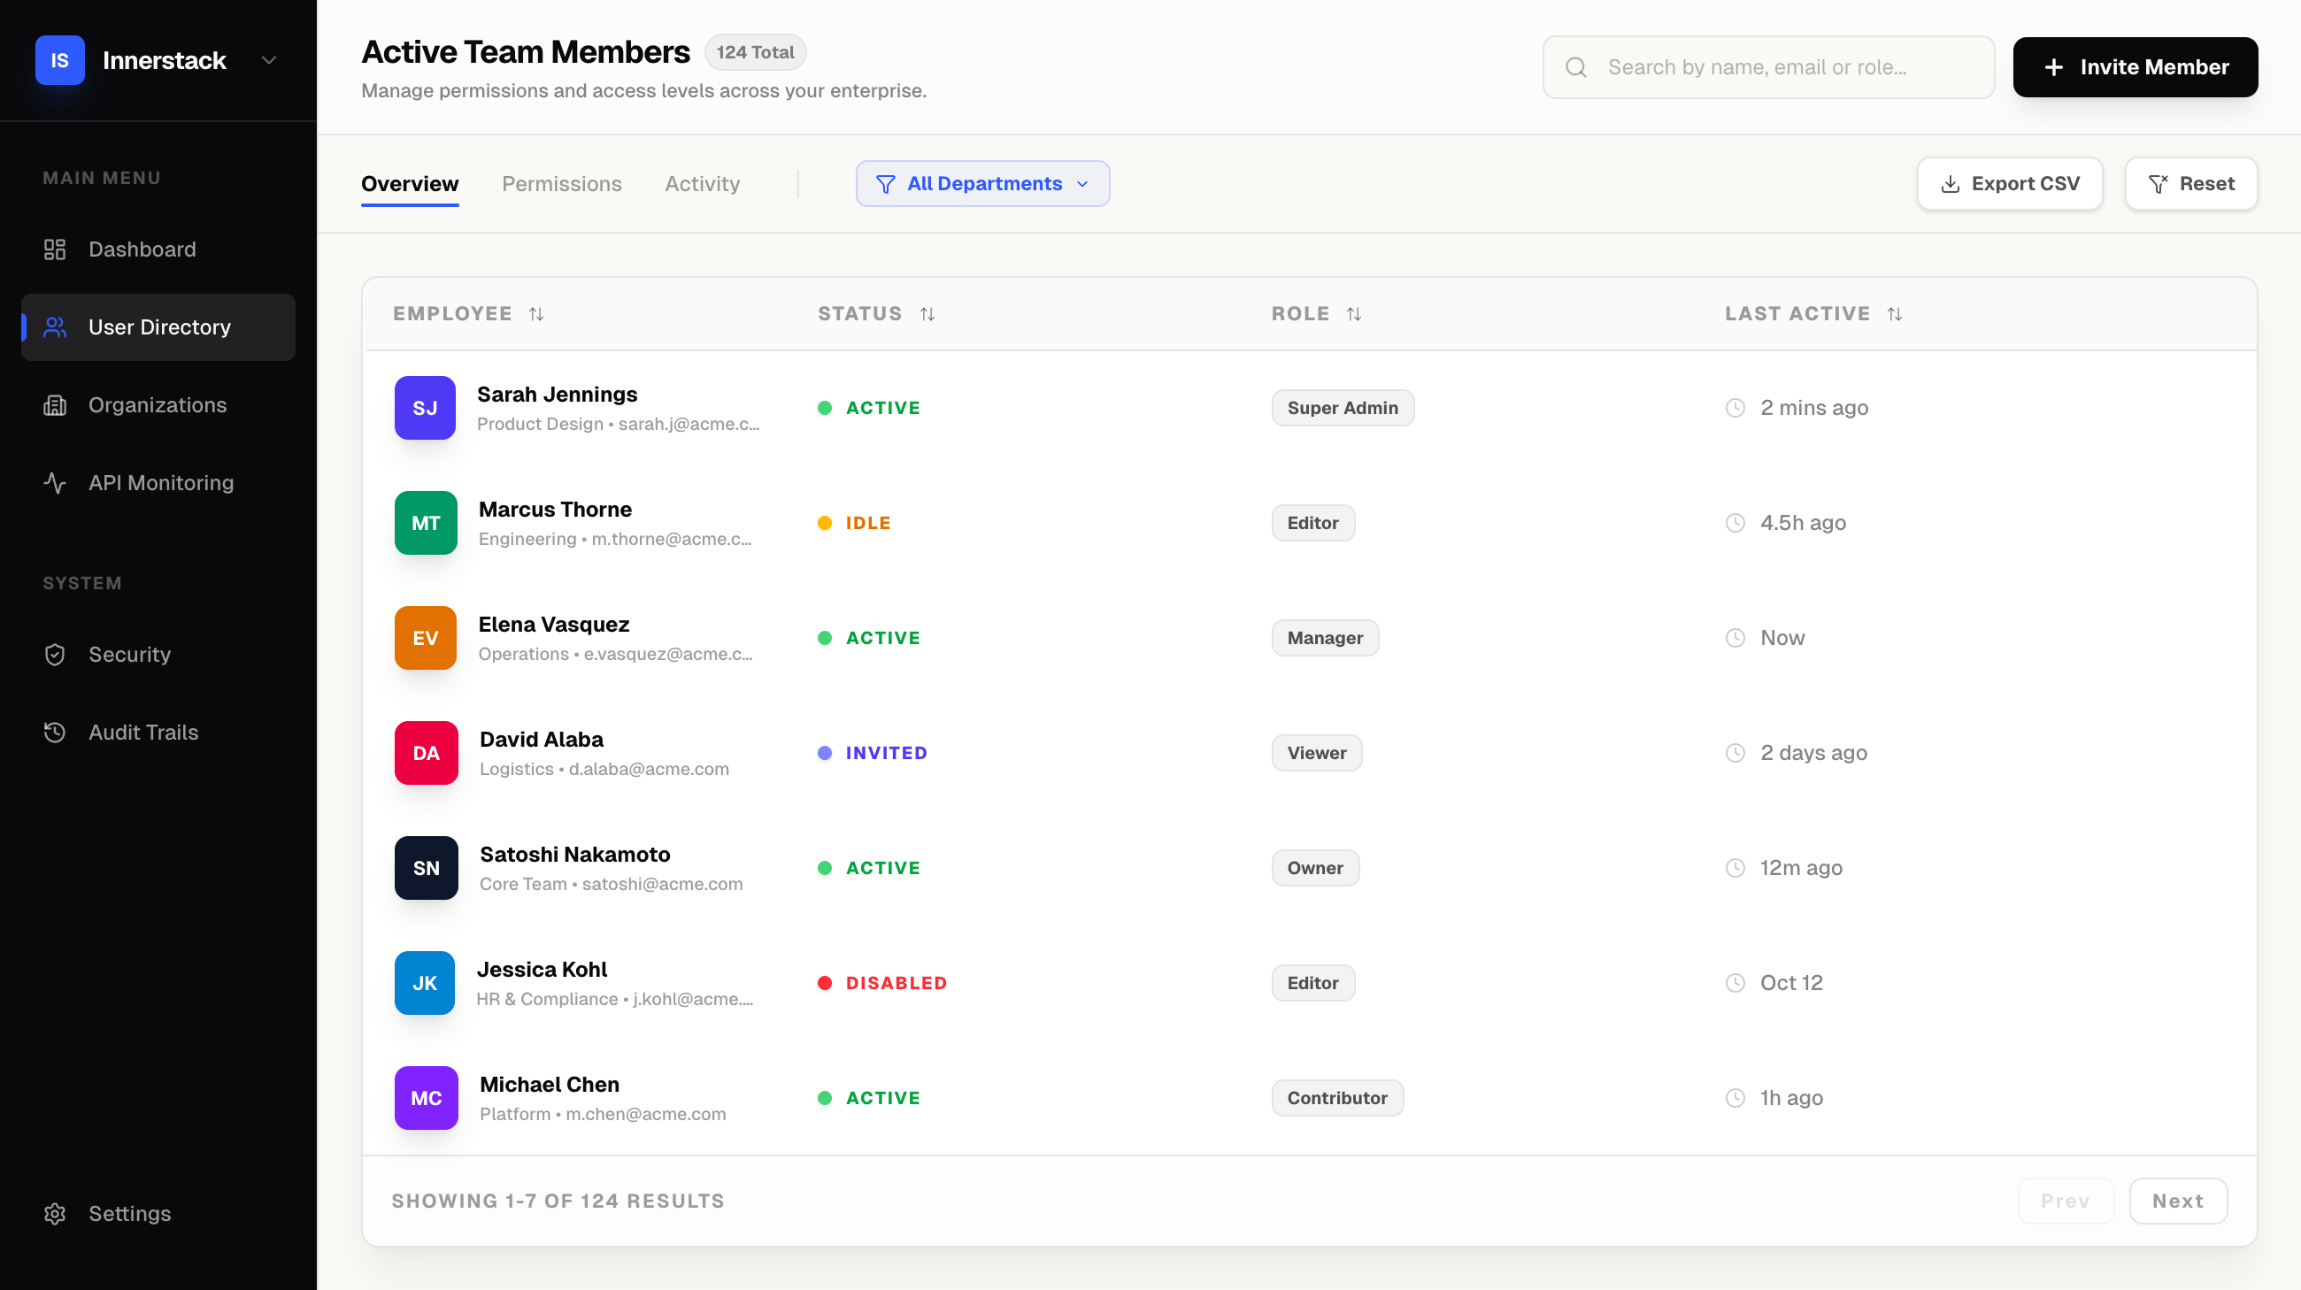Click the IS Innerstack logo avatar

coord(59,60)
